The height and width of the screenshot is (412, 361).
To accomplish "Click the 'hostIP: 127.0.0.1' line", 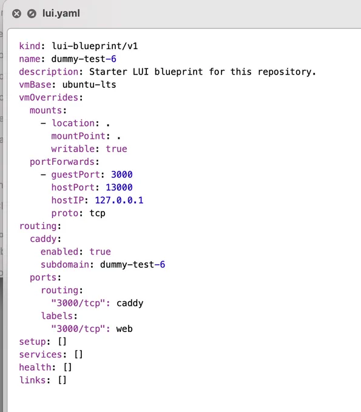I will [97, 200].
